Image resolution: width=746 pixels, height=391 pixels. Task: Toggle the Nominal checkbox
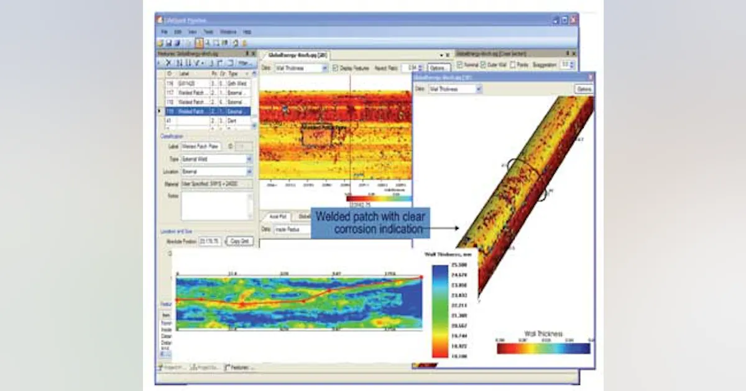[x=459, y=65]
